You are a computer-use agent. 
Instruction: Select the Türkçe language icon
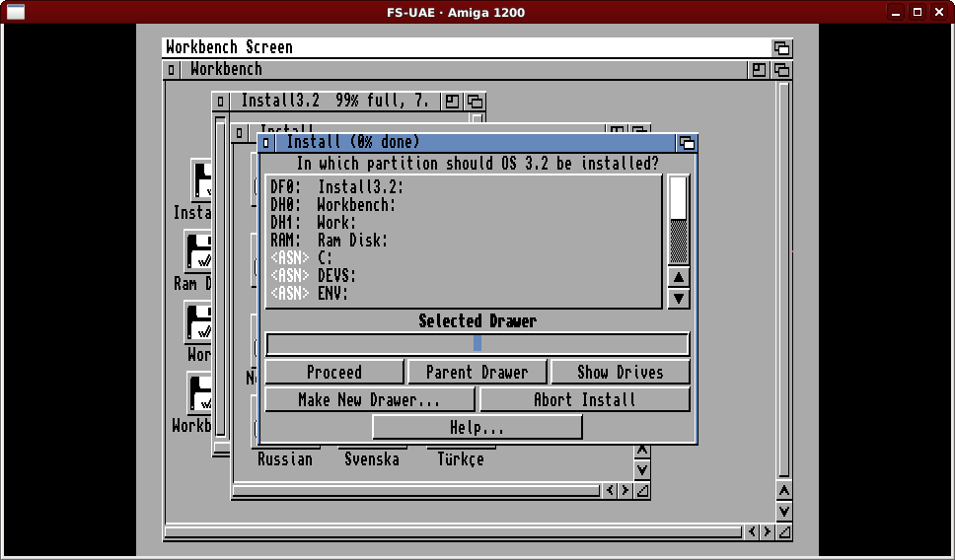(461, 459)
